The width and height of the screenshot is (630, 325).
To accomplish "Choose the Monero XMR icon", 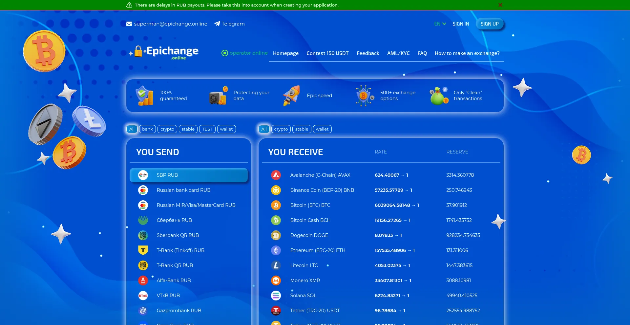I will [276, 280].
